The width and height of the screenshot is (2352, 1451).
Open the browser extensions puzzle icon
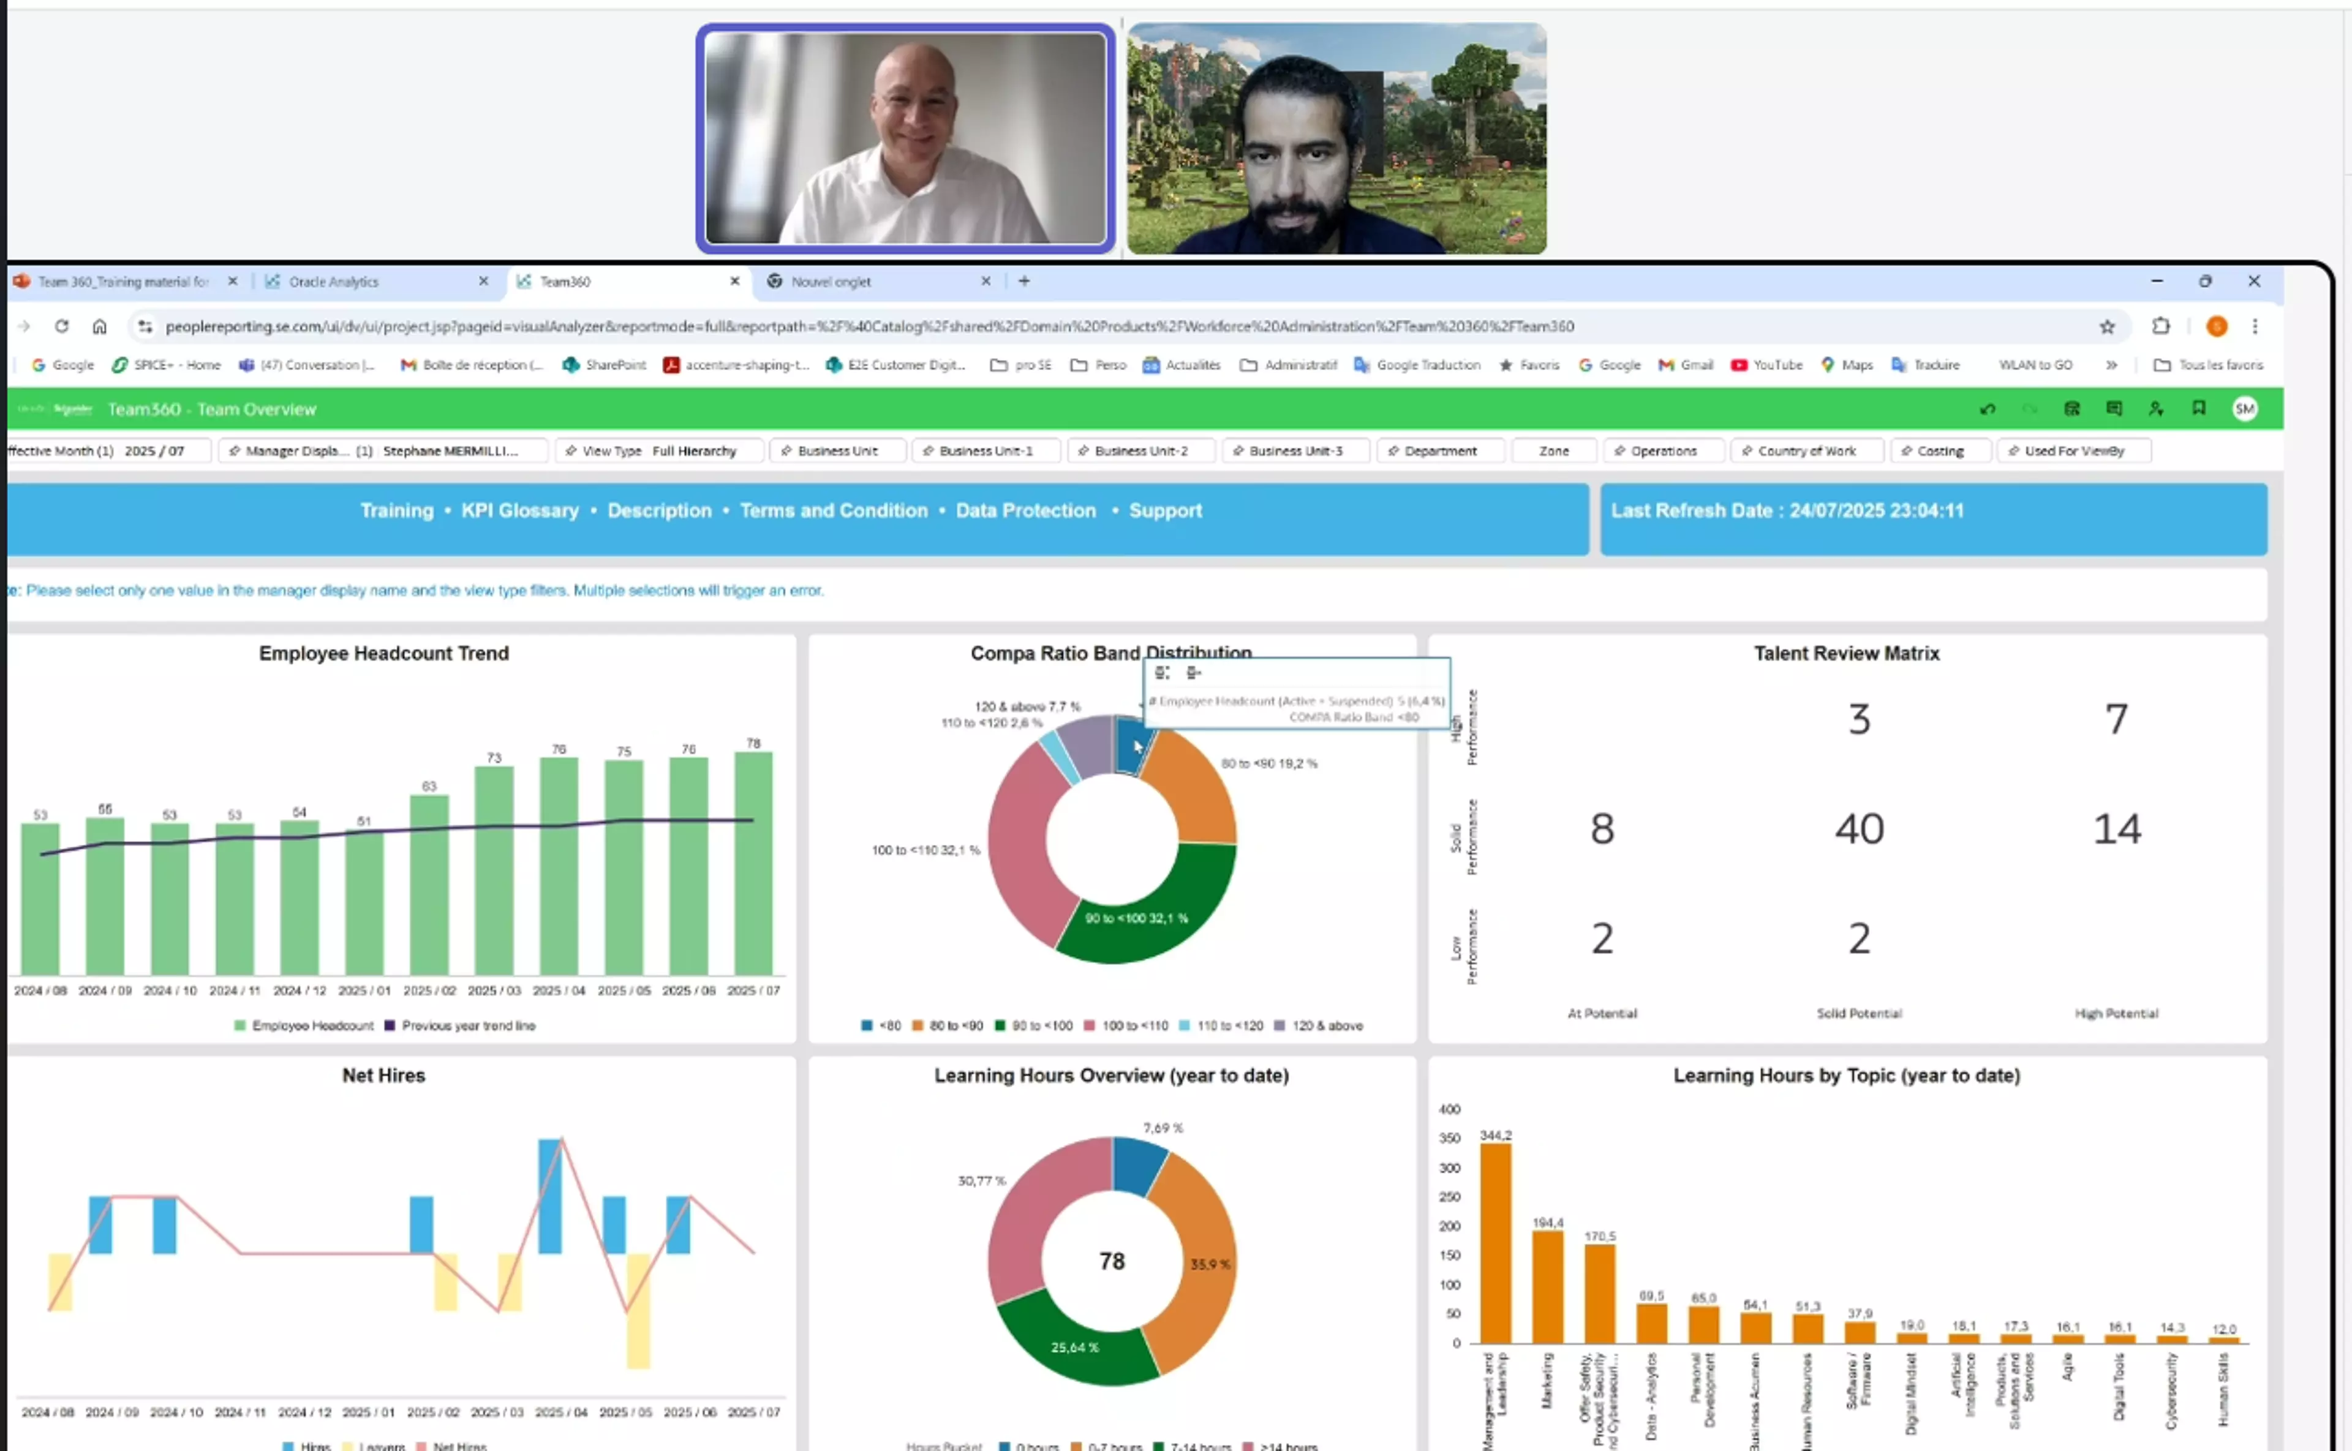pos(2160,326)
